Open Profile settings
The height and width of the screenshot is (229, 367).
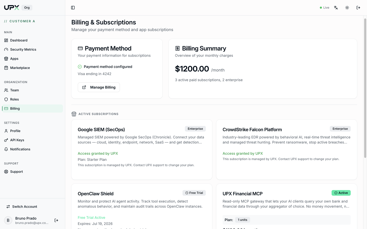[x=32, y=131]
